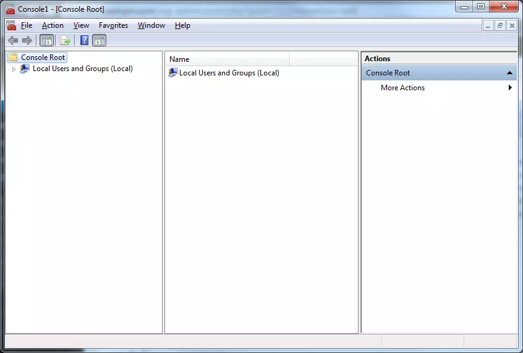Click the Name column header
The width and height of the screenshot is (523, 353).
[227, 59]
